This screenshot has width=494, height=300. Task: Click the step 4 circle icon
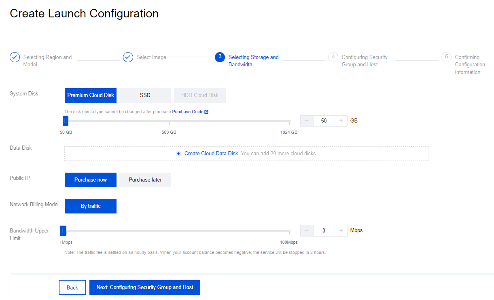tap(333, 57)
